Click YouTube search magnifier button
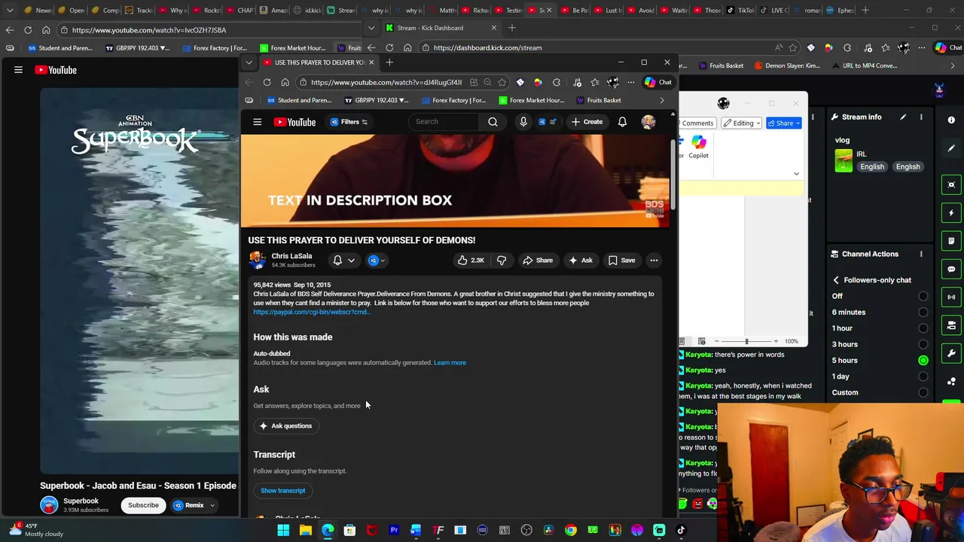The image size is (964, 542). [493, 122]
